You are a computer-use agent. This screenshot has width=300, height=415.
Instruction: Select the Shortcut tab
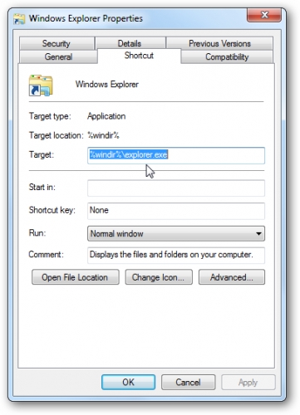tap(139, 56)
